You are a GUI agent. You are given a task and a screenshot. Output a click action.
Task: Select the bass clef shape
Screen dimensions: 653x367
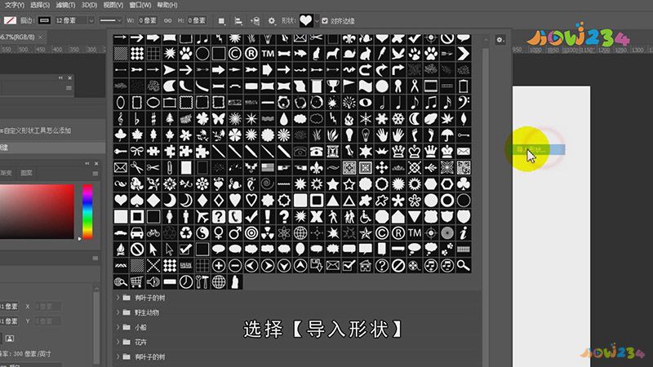pos(463,103)
